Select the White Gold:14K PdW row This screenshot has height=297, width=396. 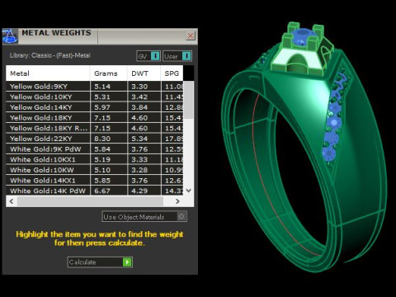pyautogui.click(x=94, y=191)
